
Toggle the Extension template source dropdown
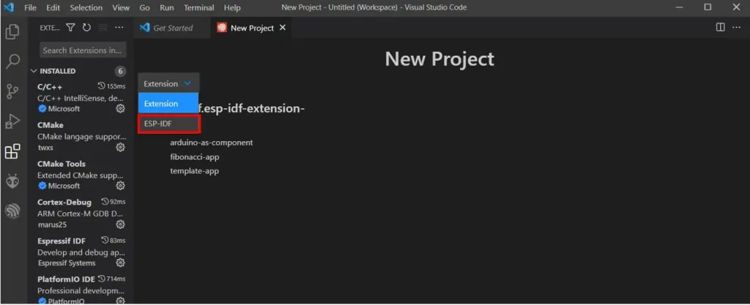coord(168,83)
